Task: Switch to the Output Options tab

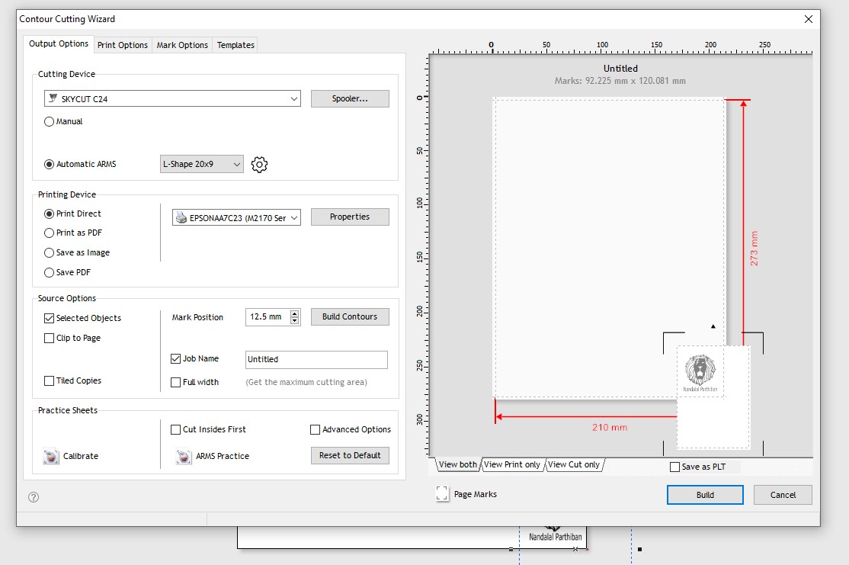Action: point(59,43)
